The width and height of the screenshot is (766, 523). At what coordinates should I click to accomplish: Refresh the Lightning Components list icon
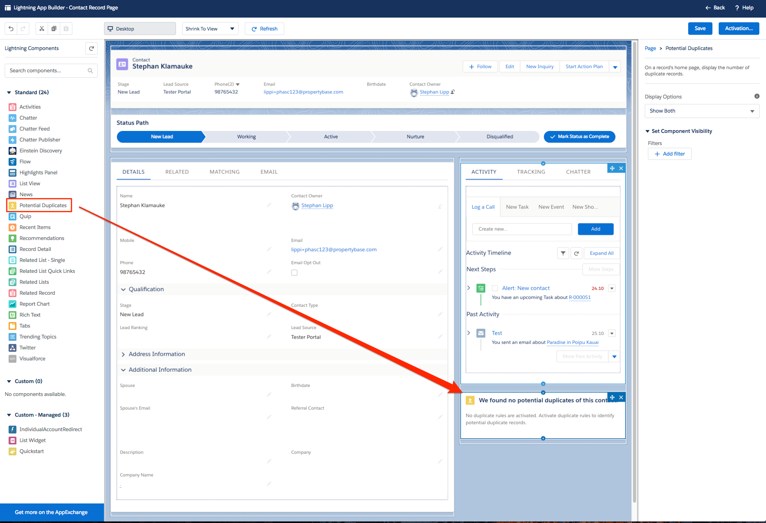[x=91, y=48]
